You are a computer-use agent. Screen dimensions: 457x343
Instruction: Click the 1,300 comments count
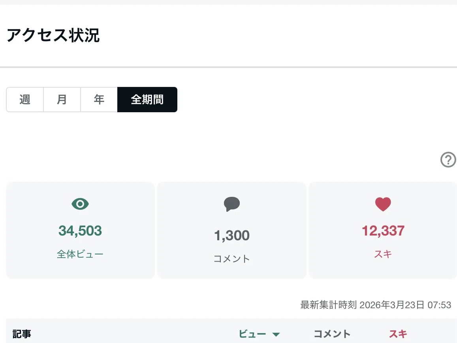[x=232, y=236]
